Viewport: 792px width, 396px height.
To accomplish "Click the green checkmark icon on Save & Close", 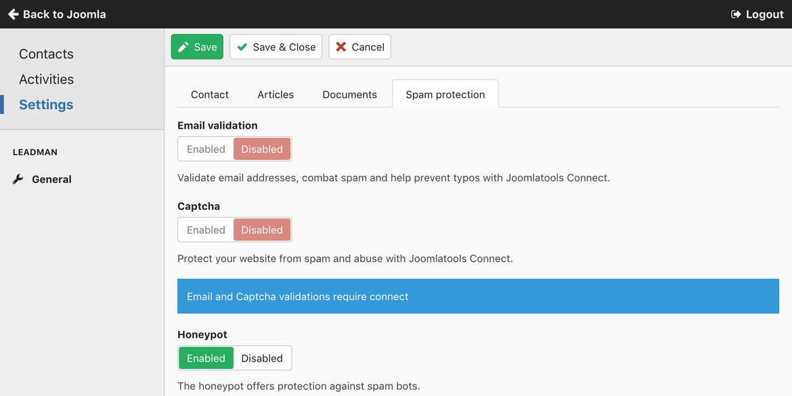I will [x=242, y=47].
